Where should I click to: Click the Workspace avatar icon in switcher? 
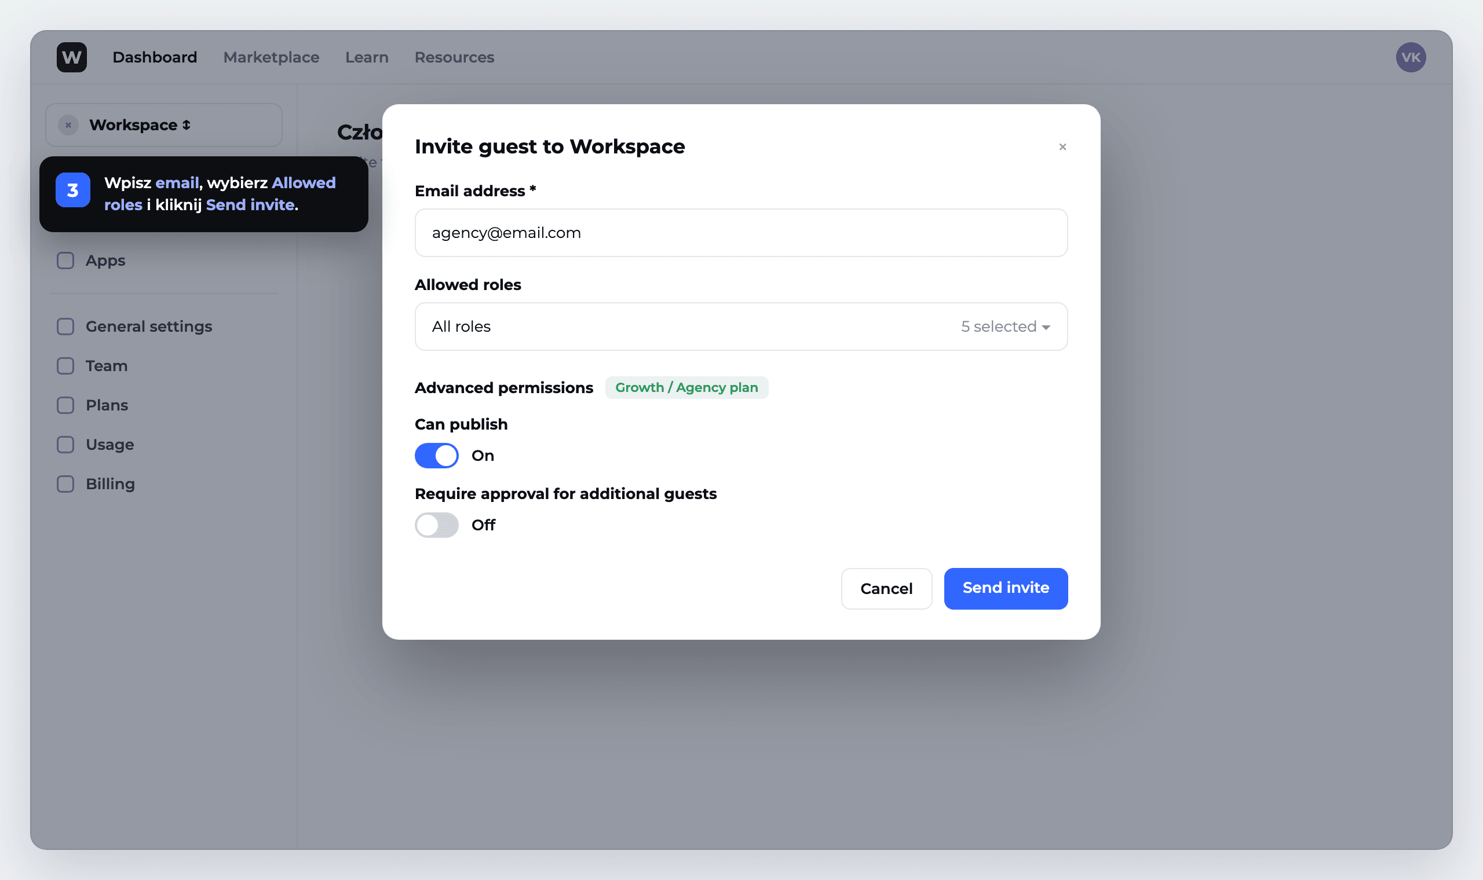point(68,125)
